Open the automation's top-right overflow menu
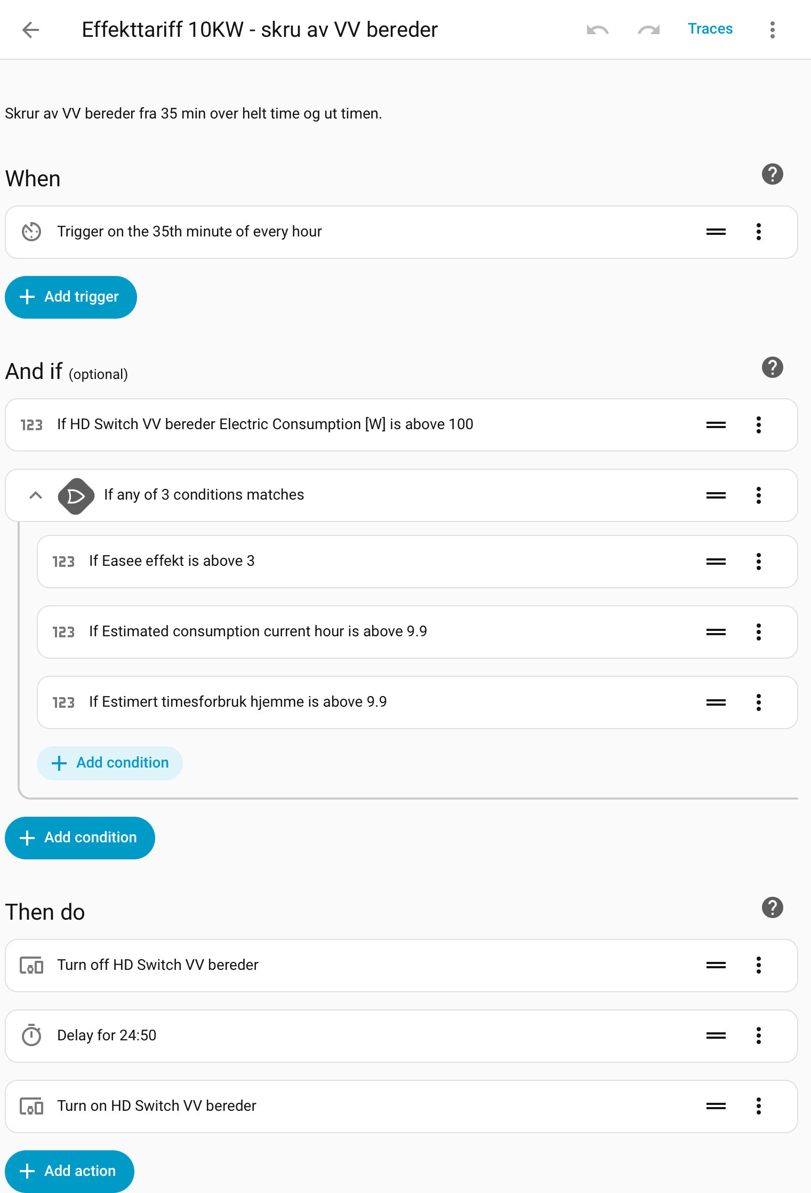The height and width of the screenshot is (1193, 811). (x=772, y=30)
